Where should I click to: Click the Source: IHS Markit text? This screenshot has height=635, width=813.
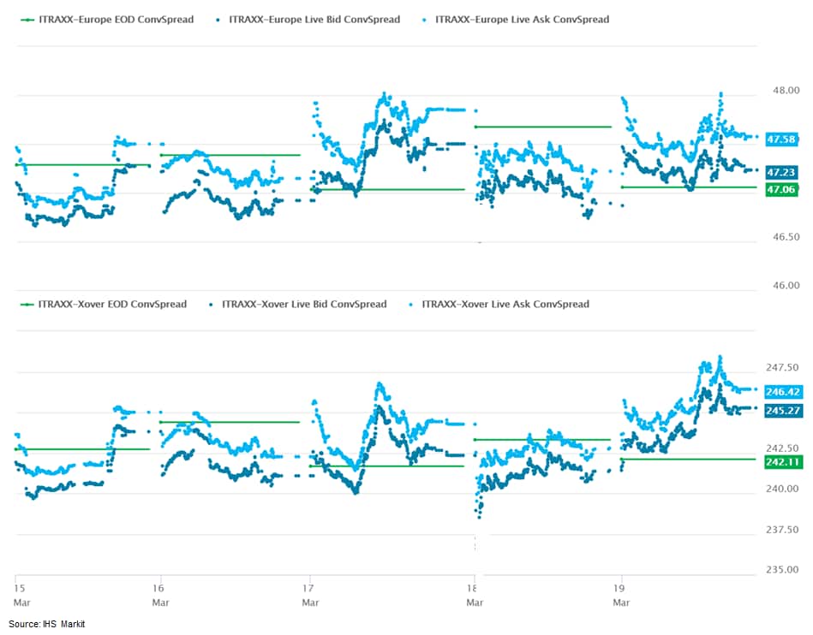[47, 624]
